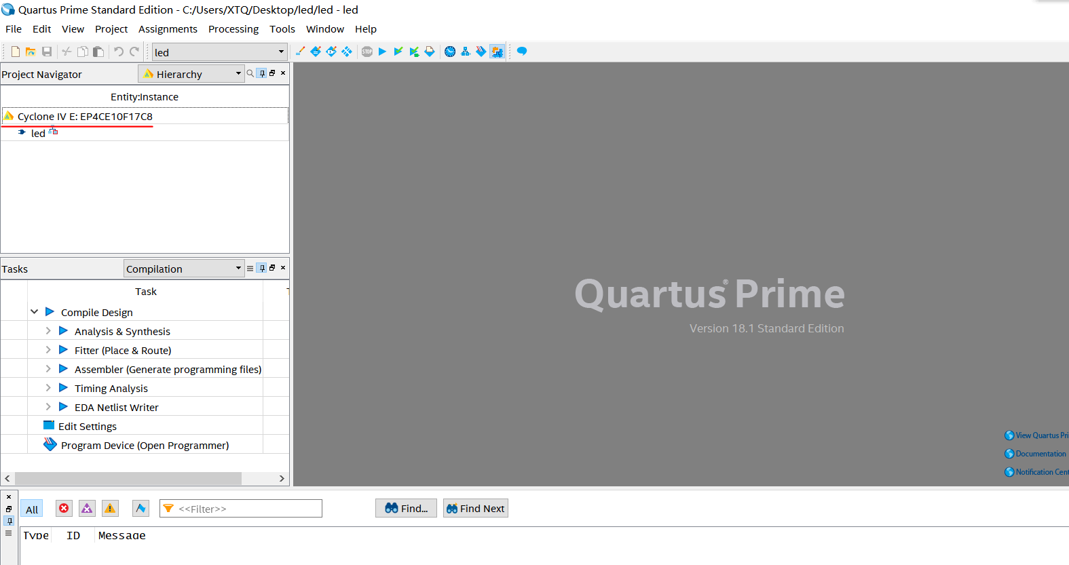Click the highlighted Platform Designer icon

pyautogui.click(x=498, y=52)
